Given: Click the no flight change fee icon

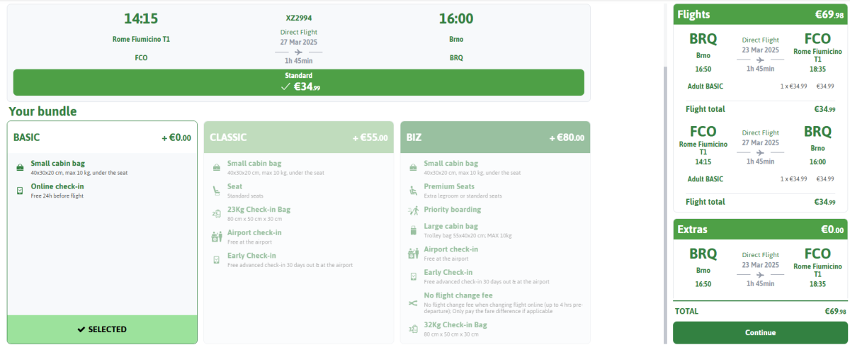Looking at the screenshot, I should coord(413,303).
